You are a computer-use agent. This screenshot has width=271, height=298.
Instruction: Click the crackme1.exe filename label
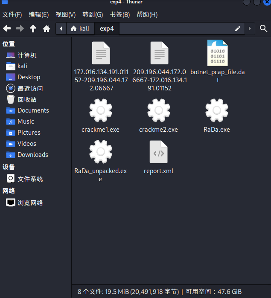(100, 130)
